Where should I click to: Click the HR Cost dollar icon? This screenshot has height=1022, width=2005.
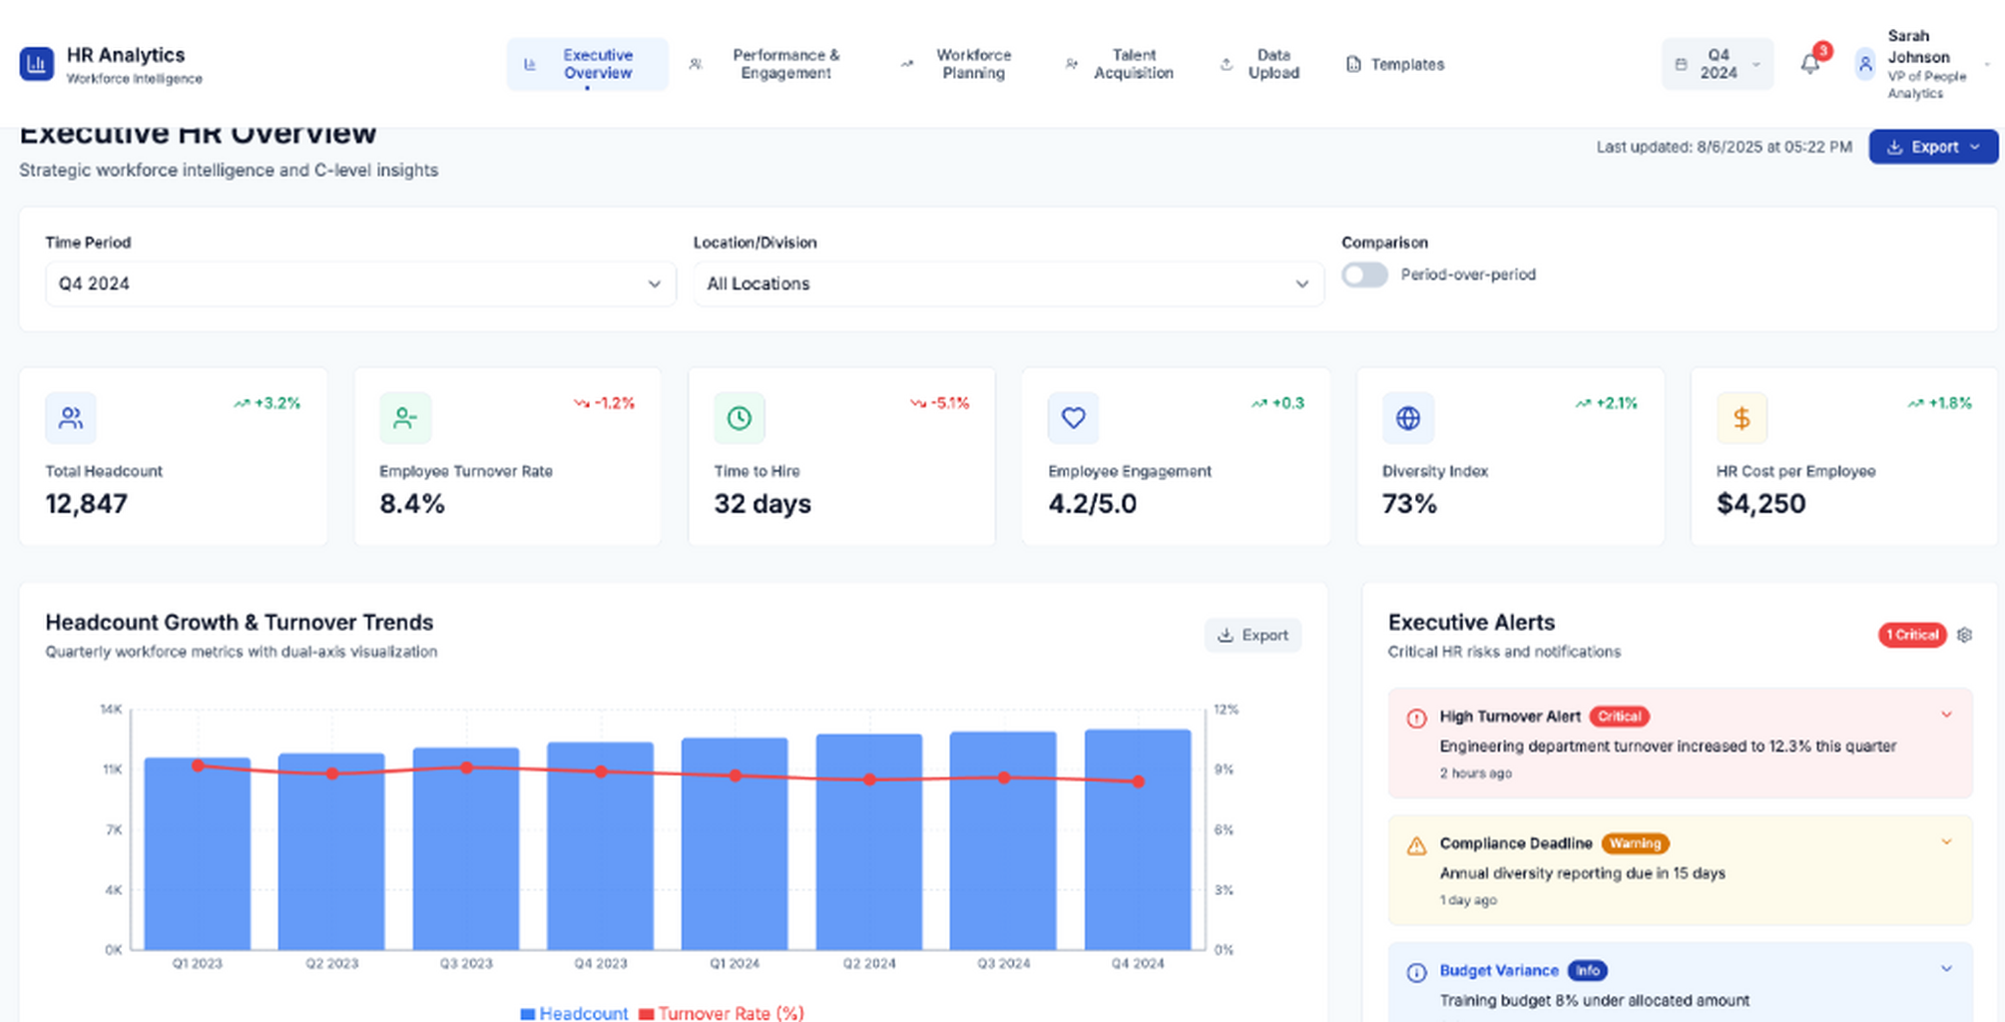[1742, 418]
